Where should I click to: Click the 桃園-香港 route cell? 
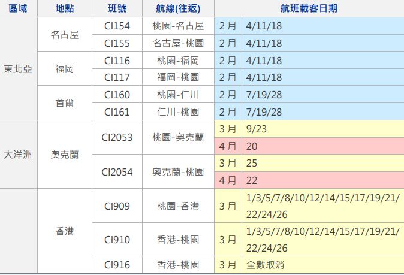pyautogui.click(x=177, y=206)
